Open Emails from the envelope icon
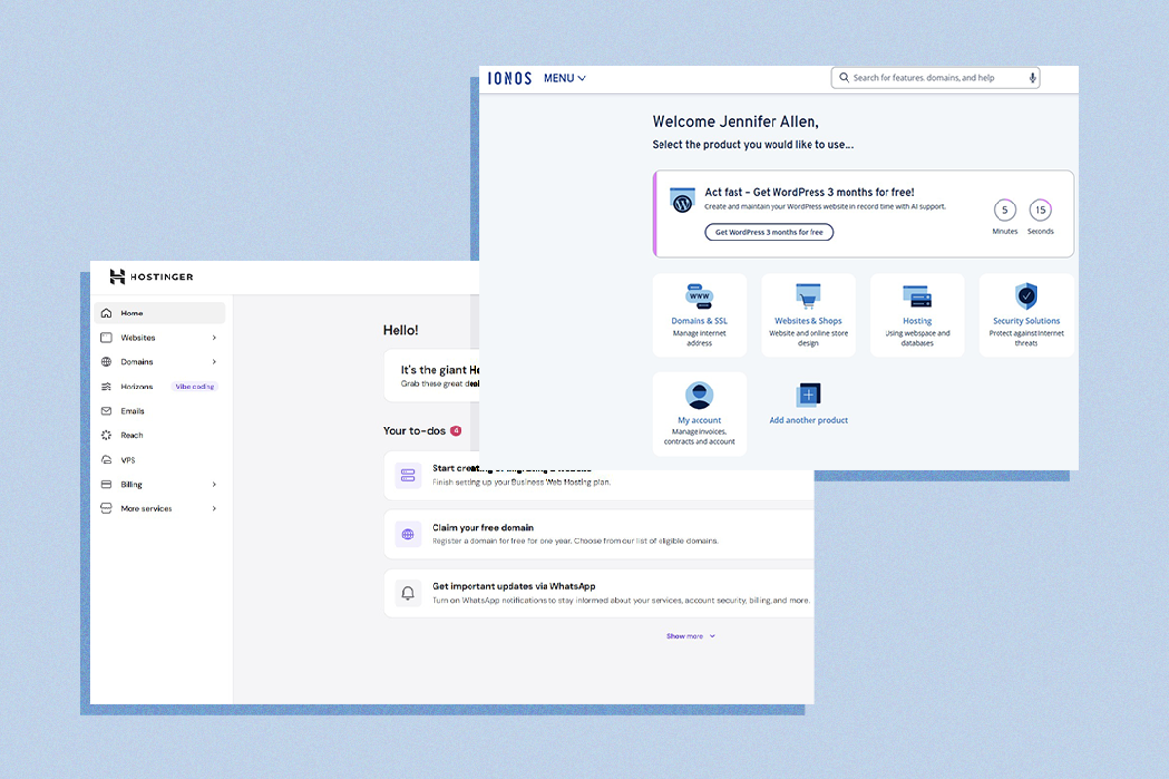The image size is (1169, 779). tap(106, 411)
